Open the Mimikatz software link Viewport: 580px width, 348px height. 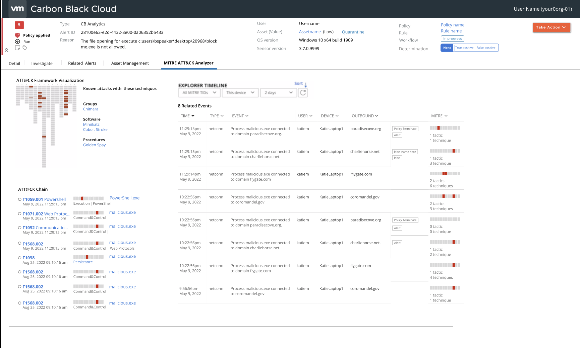[x=91, y=124]
